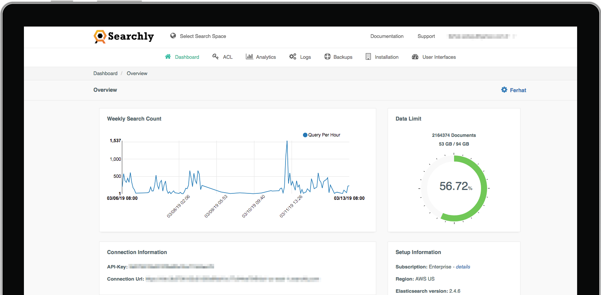Click the blurred Connection Url value
This screenshot has height=295, width=601.
233,279
